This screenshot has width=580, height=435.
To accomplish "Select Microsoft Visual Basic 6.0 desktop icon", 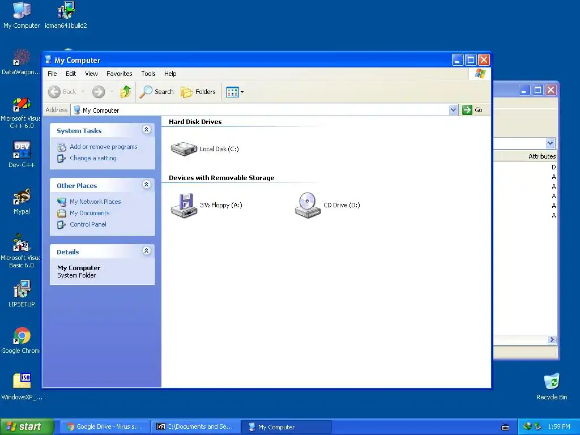I will [21, 251].
